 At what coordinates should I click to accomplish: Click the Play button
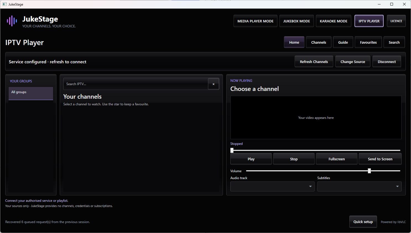[x=251, y=159]
